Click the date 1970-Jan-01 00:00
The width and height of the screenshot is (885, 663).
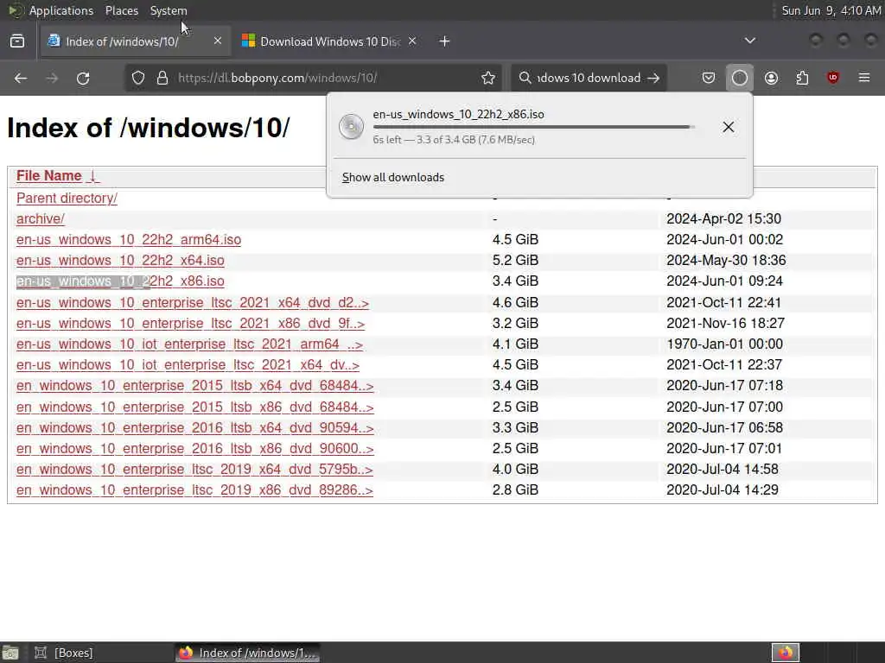click(x=725, y=344)
